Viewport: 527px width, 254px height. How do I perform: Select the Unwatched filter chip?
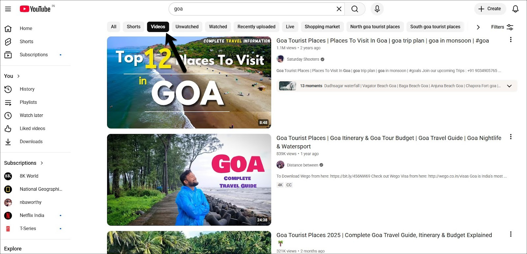pos(187,27)
